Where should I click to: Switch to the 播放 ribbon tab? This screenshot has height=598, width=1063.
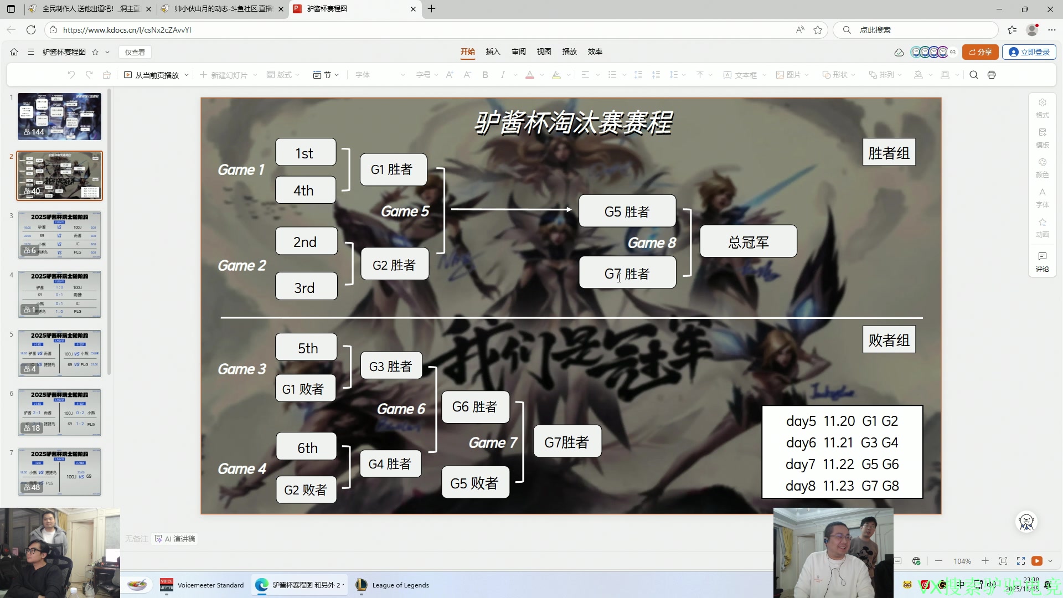point(569,51)
